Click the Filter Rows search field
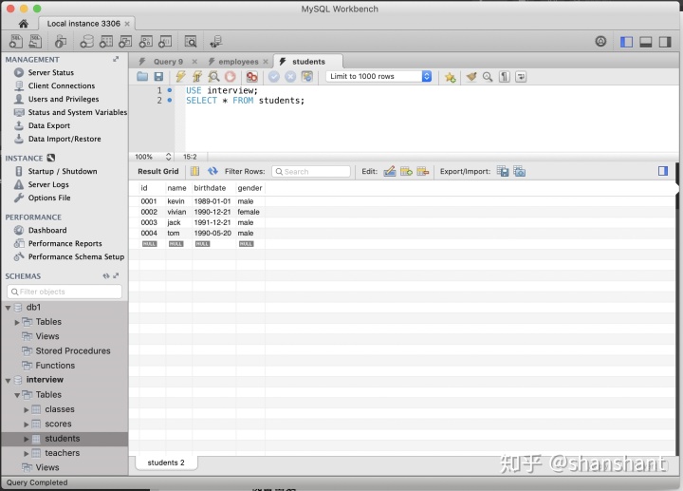Screen dimensions: 683x491 point(311,171)
